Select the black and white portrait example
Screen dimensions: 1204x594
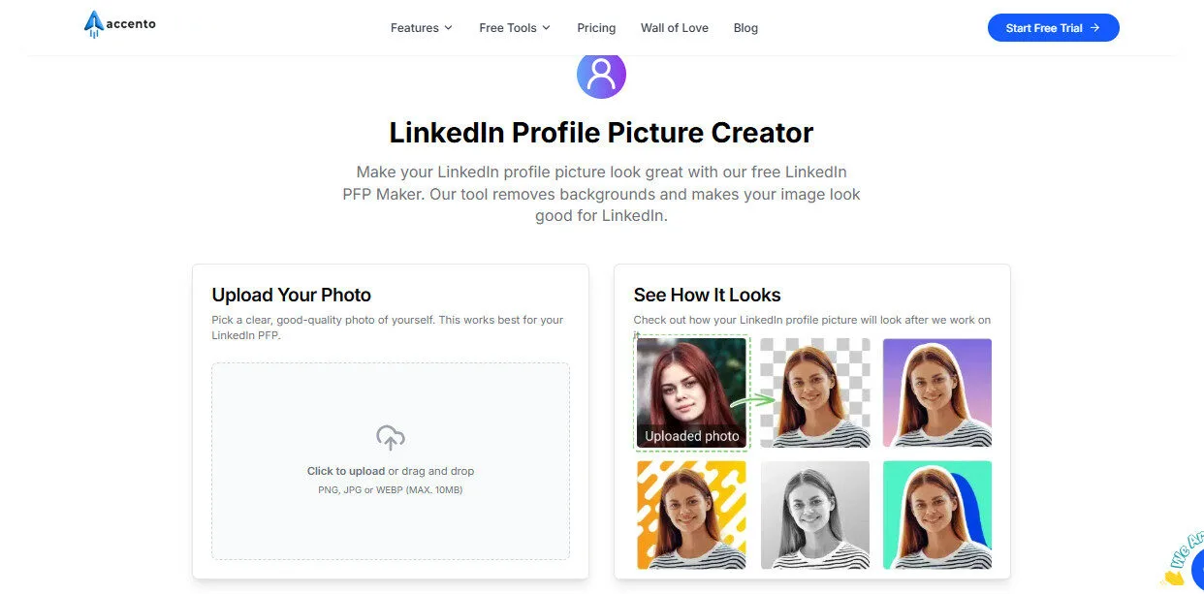click(x=815, y=515)
